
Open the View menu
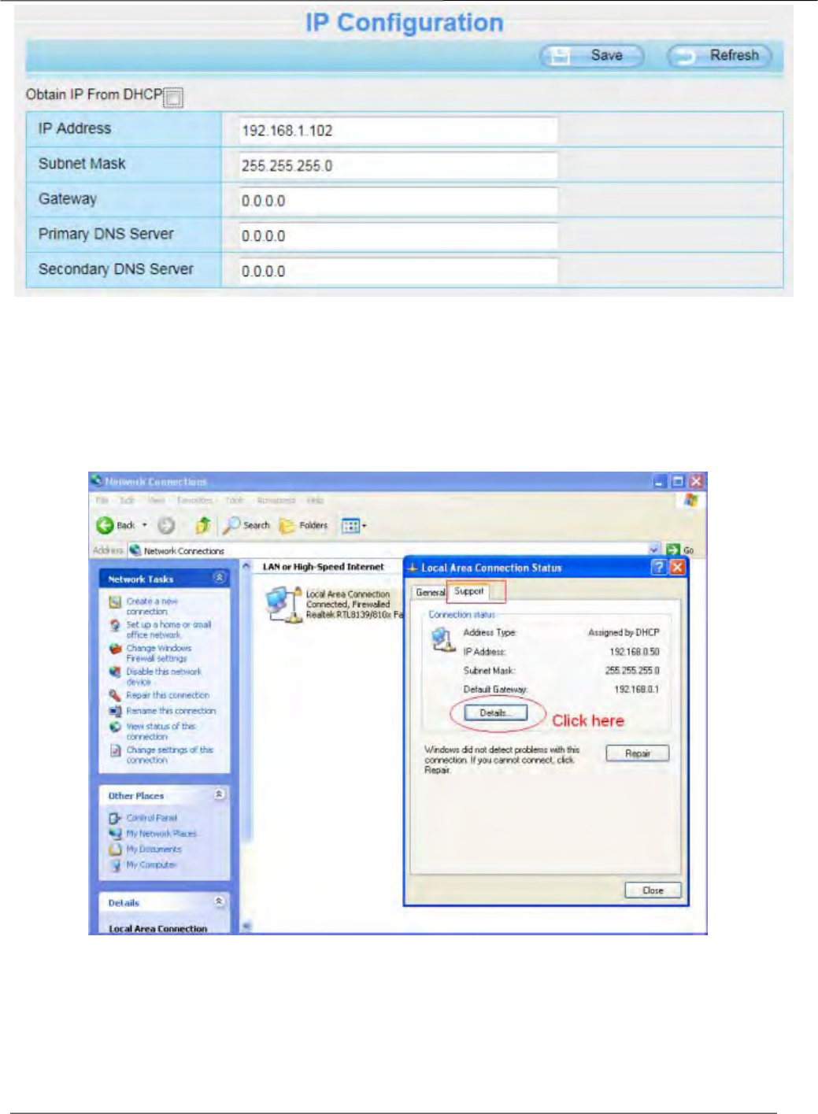point(157,501)
